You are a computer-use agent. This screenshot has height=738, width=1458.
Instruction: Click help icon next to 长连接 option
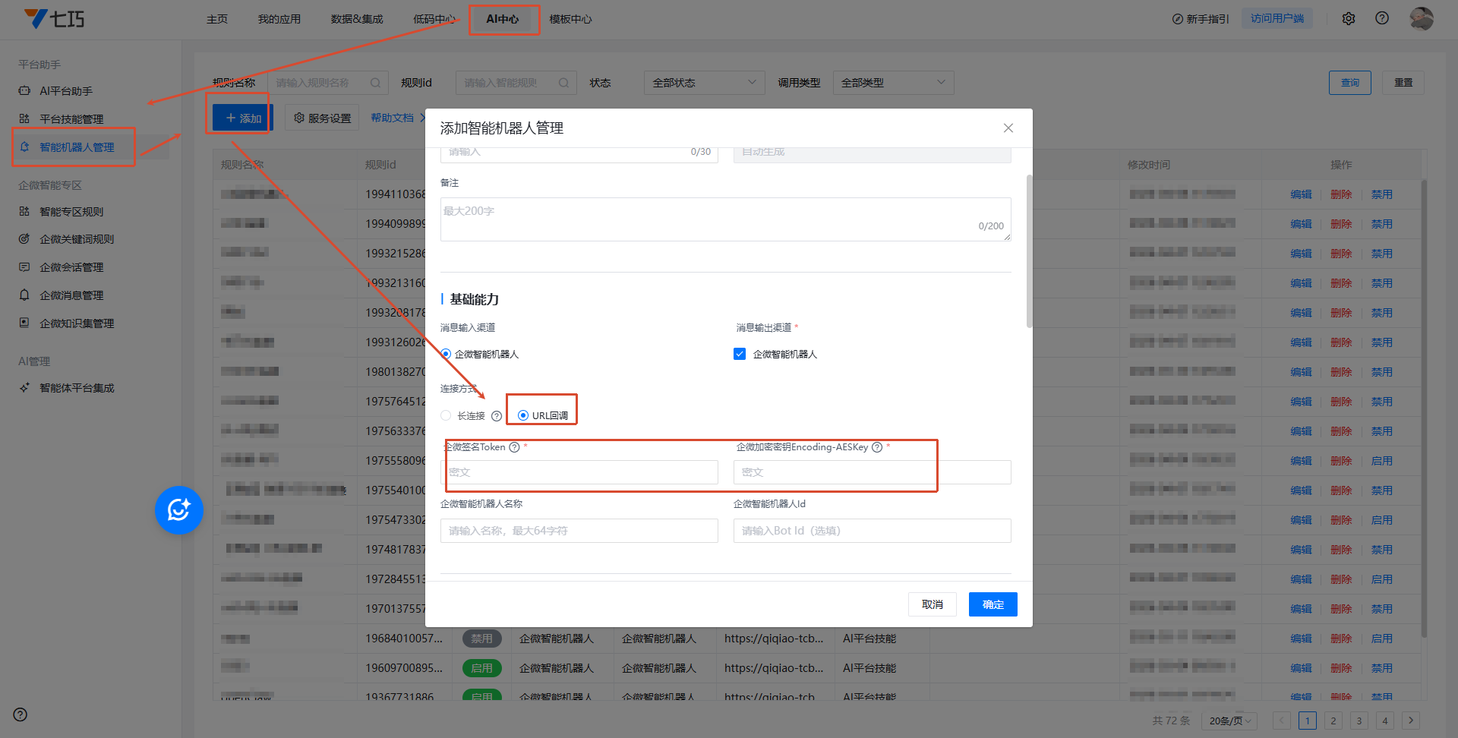[497, 416]
